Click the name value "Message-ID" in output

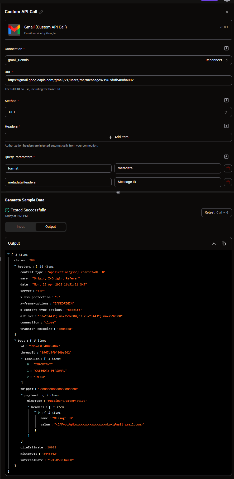click(x=63, y=418)
